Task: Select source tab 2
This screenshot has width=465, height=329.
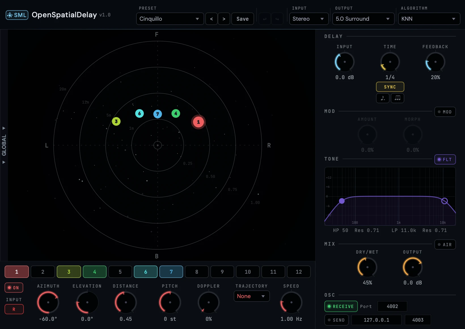Action: click(x=43, y=272)
